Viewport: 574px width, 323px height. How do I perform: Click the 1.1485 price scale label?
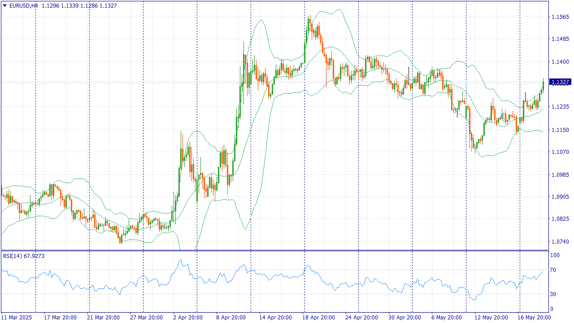click(560, 39)
